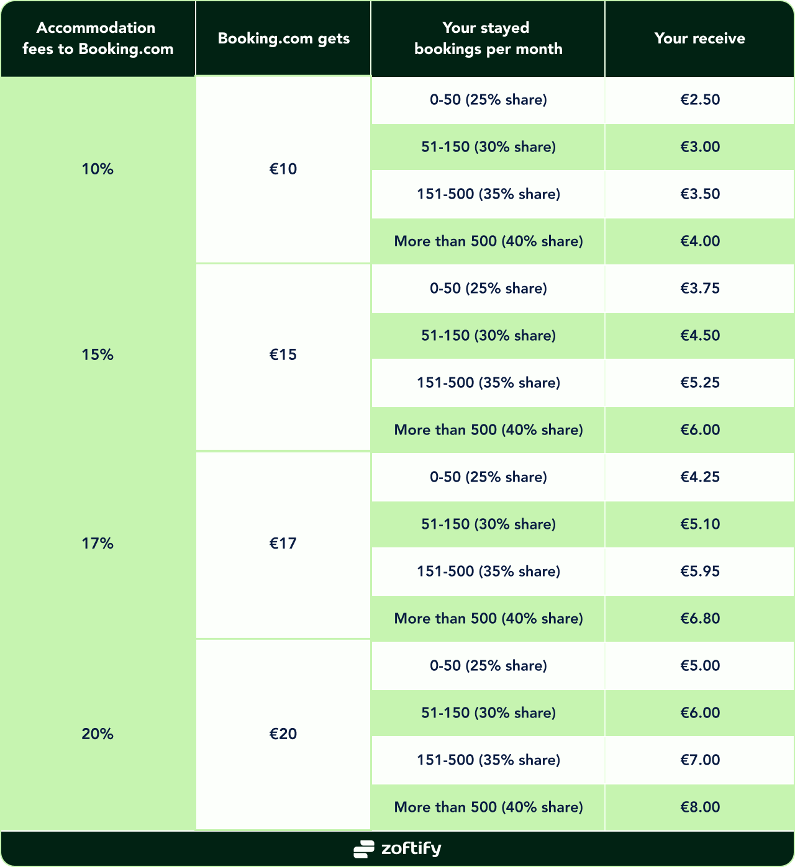Screen dimensions: 795x867
Task: Select the €7.00 receive cell
Action: (x=700, y=760)
